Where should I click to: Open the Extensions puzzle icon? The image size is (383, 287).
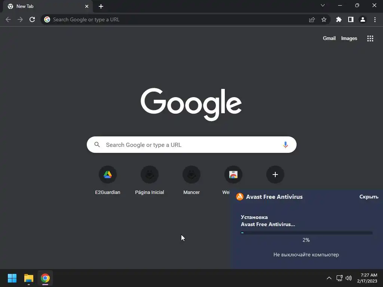[339, 19]
